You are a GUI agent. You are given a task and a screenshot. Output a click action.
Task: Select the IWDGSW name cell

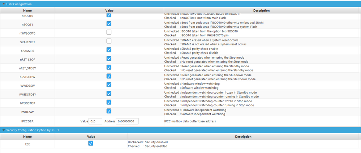pyautogui.click(x=27, y=112)
